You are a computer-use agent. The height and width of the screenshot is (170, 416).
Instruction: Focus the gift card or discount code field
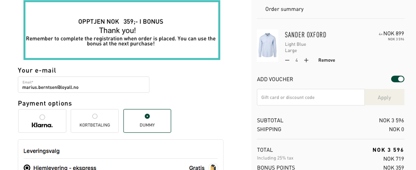tap(310, 97)
